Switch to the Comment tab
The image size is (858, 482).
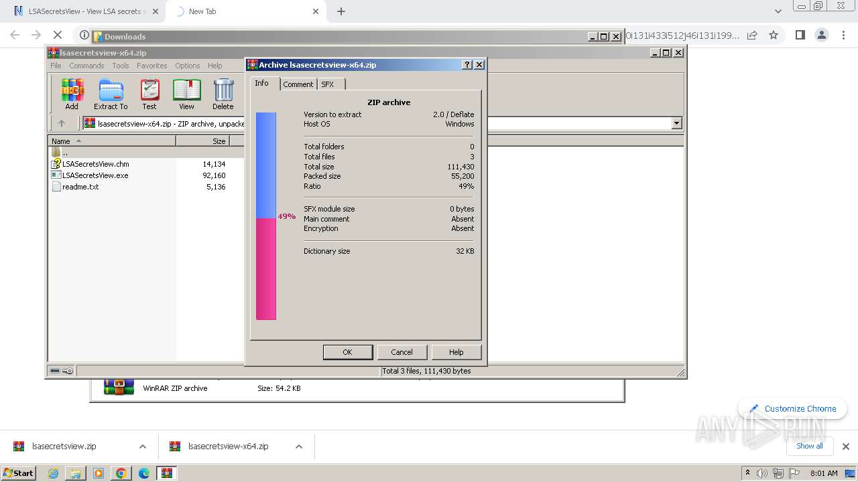pyautogui.click(x=298, y=84)
